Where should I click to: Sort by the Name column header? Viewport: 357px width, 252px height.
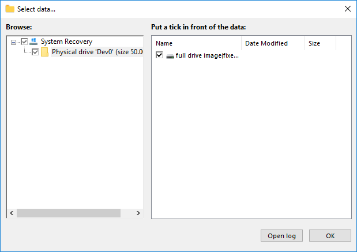pos(196,43)
